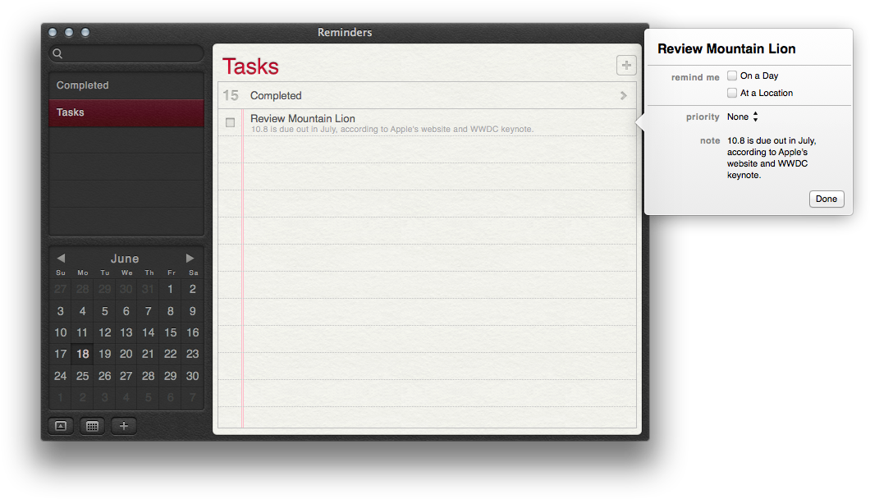
Task: Select June 18 in the calendar
Action: (82, 355)
